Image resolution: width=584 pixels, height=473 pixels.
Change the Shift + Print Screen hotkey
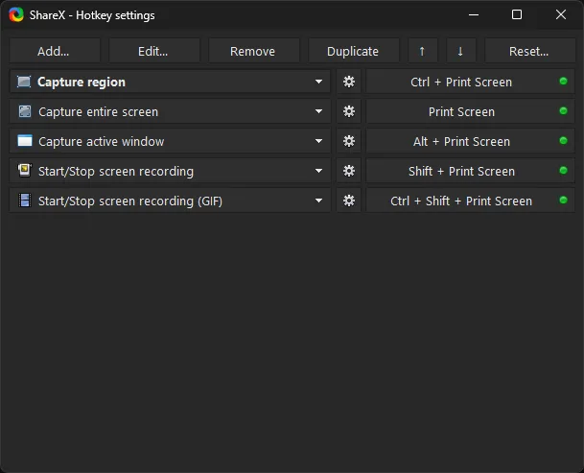pos(471,171)
